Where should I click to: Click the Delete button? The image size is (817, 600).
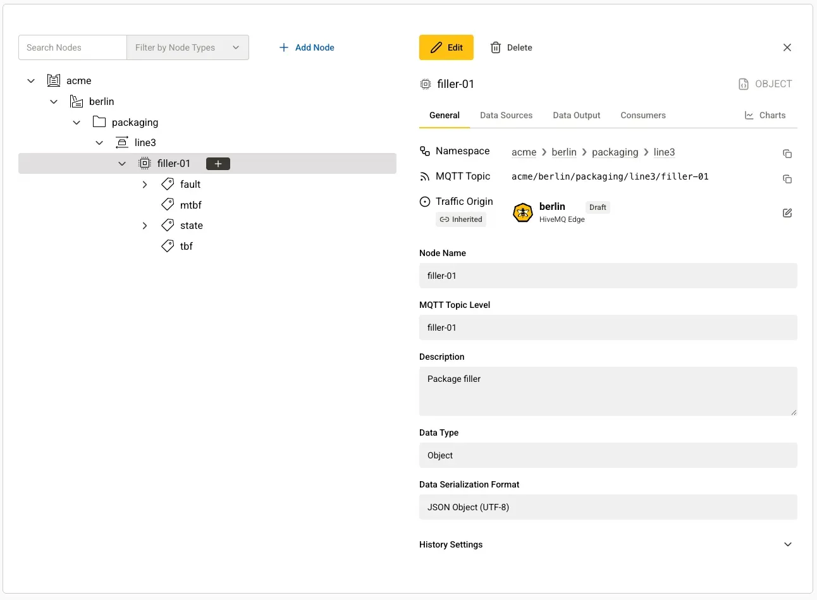pyautogui.click(x=512, y=47)
